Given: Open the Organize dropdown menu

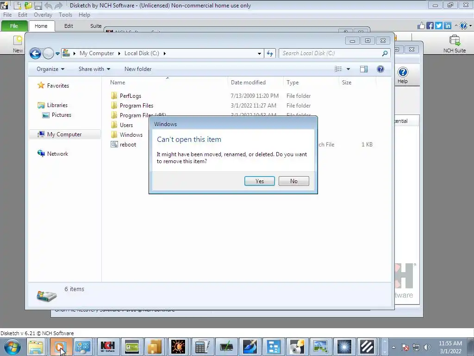Looking at the screenshot, I should [x=50, y=69].
